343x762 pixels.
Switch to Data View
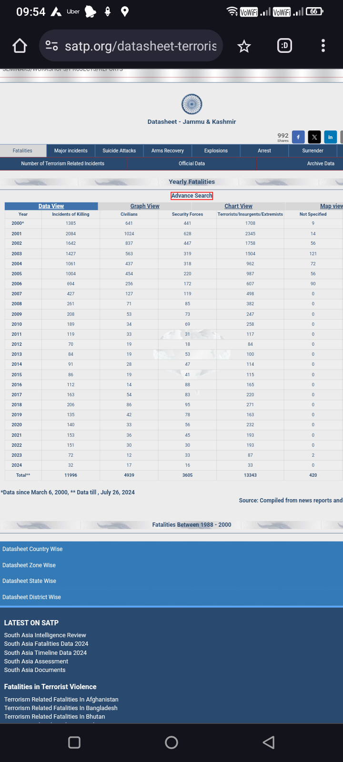(x=51, y=206)
